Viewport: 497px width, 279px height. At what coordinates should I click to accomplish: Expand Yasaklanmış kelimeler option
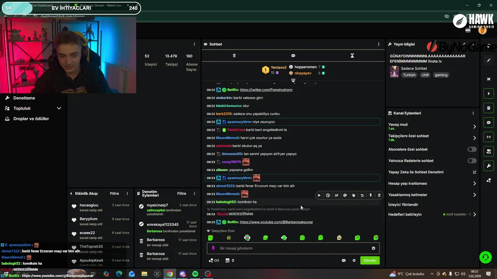point(474,195)
